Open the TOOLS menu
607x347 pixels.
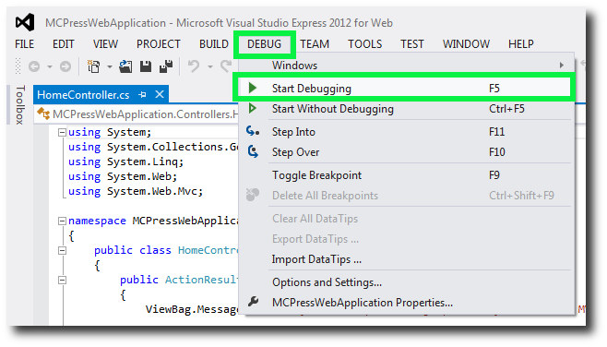[364, 44]
